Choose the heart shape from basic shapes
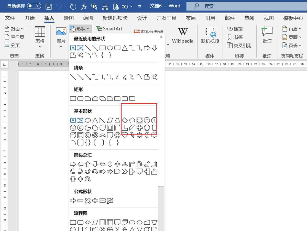The image size is (307, 231). click(125, 135)
